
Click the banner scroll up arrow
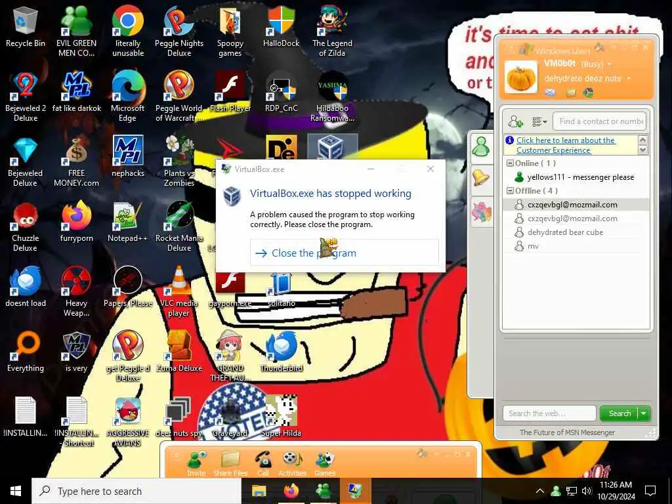(642, 140)
